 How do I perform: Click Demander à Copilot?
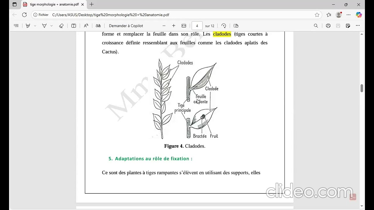point(126,26)
